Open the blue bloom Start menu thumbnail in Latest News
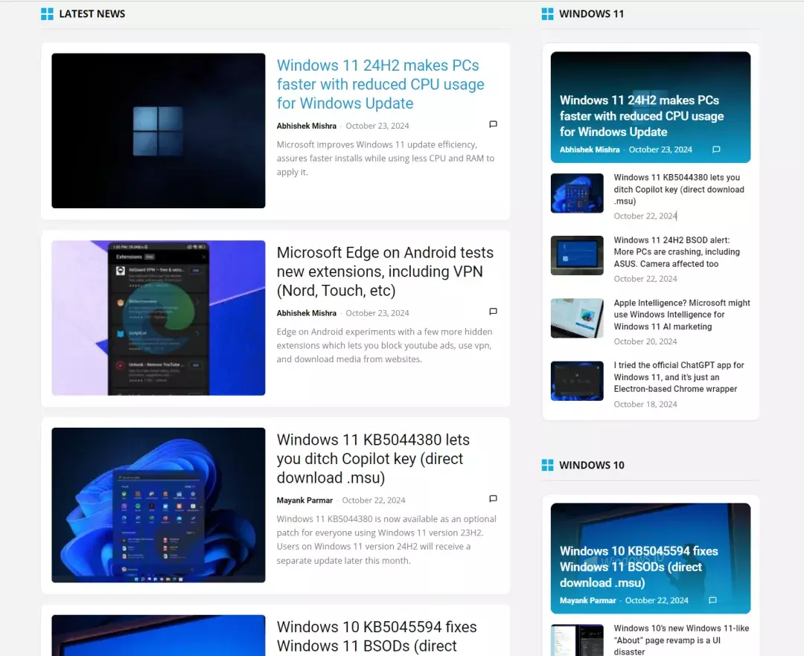 tap(159, 505)
